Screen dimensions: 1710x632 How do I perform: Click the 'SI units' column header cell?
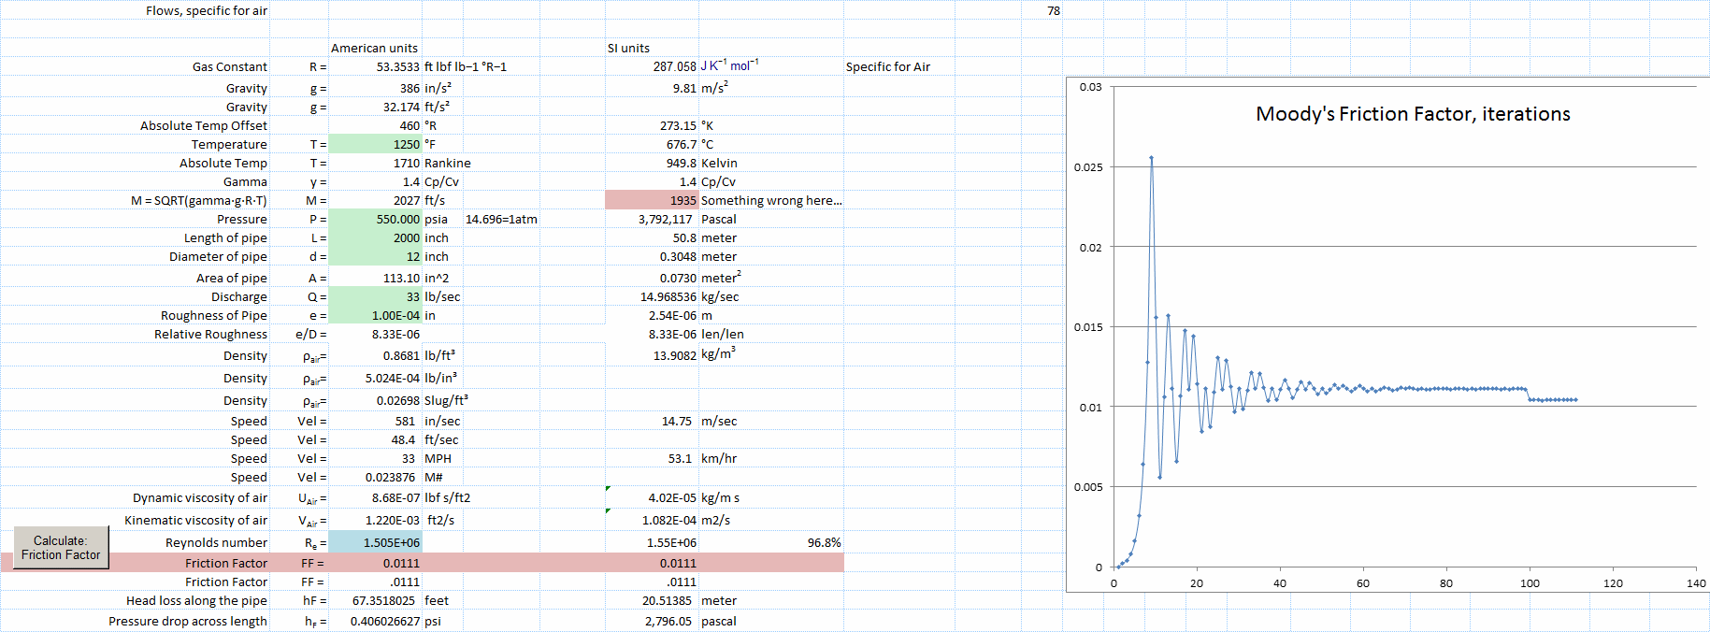point(652,48)
